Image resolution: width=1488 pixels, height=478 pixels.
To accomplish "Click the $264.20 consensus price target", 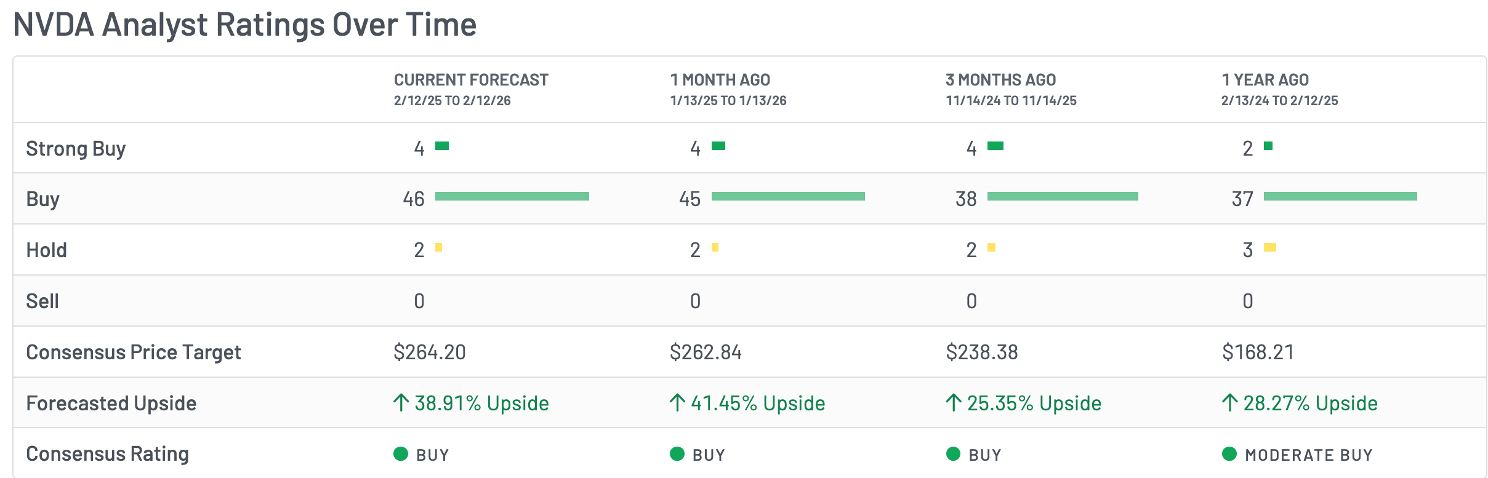I will click(x=430, y=353).
